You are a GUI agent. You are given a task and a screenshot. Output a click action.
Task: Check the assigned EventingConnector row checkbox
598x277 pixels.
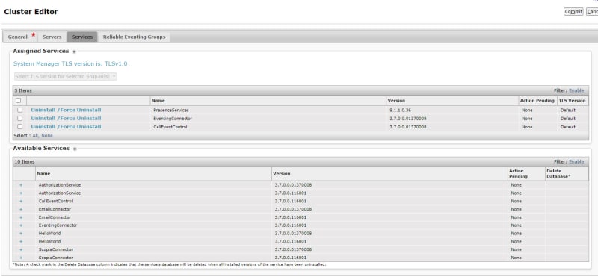pyautogui.click(x=20, y=119)
